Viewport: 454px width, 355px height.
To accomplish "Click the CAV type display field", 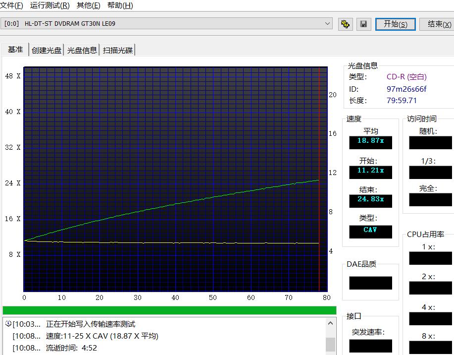I will (x=370, y=231).
